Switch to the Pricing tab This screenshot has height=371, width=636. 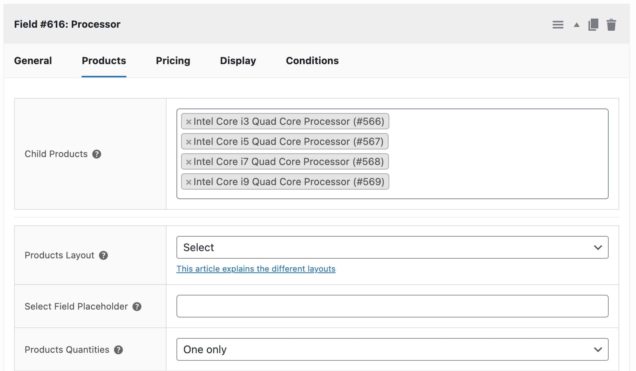[173, 61]
